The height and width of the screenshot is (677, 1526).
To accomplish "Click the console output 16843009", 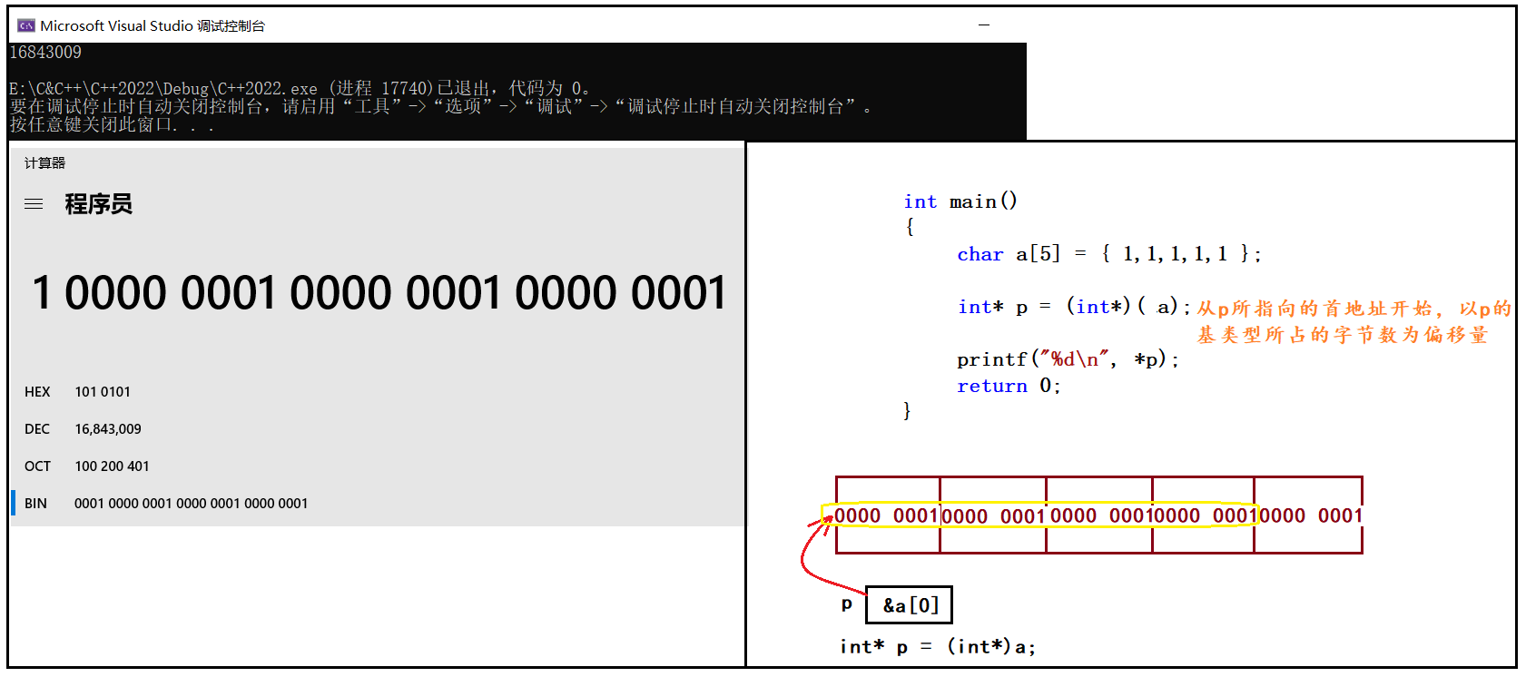I will [45, 53].
